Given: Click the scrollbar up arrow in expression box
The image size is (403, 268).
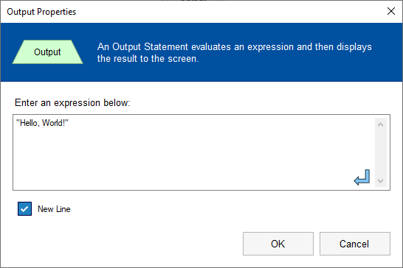Looking at the screenshot, I should (381, 124).
